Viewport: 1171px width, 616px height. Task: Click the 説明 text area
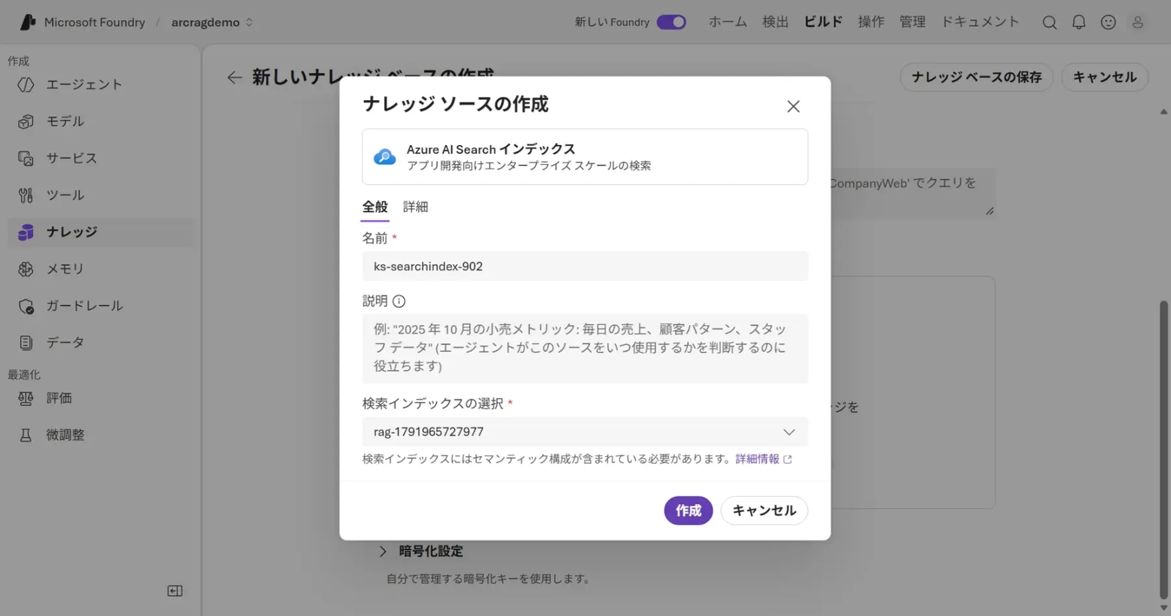coord(585,349)
